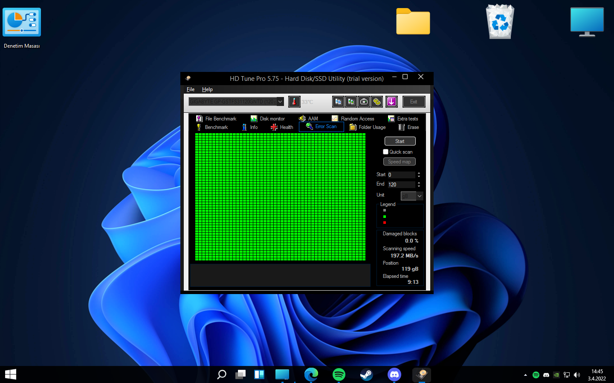Image resolution: width=614 pixels, height=383 pixels.
Task: Click the Start position input field
Action: 401,175
